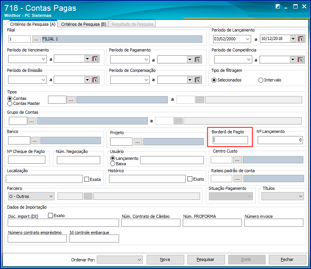Open the Tipos first account lookup button

pos(71,100)
